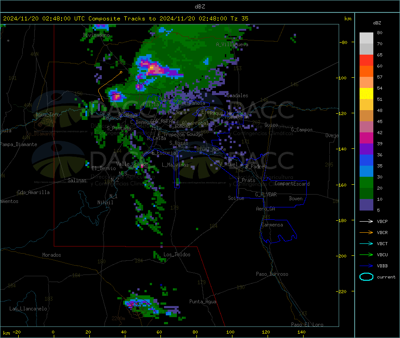Click the 'Divisadero' map label
The height and width of the screenshot is (338, 400).
(96, 35)
